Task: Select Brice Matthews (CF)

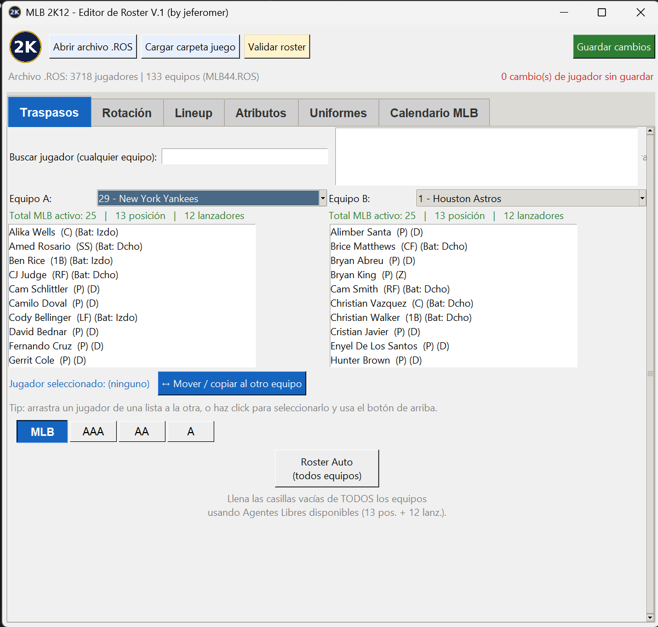Action: 454,246
